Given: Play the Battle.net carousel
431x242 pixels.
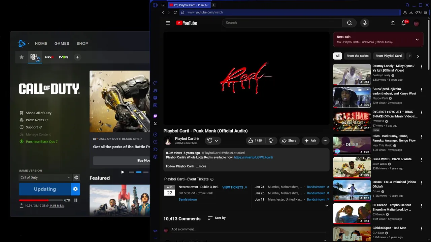Looking at the screenshot, I should click(x=123, y=172).
